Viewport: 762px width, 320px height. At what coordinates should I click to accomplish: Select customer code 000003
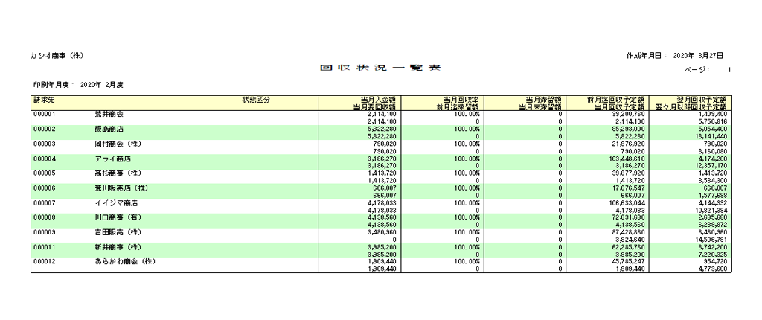45,144
